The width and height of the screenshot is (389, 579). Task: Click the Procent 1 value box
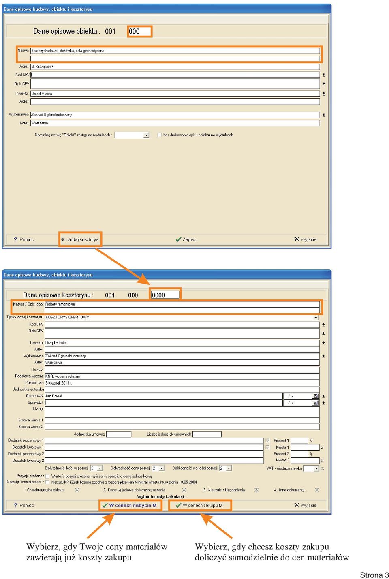tap(299, 441)
